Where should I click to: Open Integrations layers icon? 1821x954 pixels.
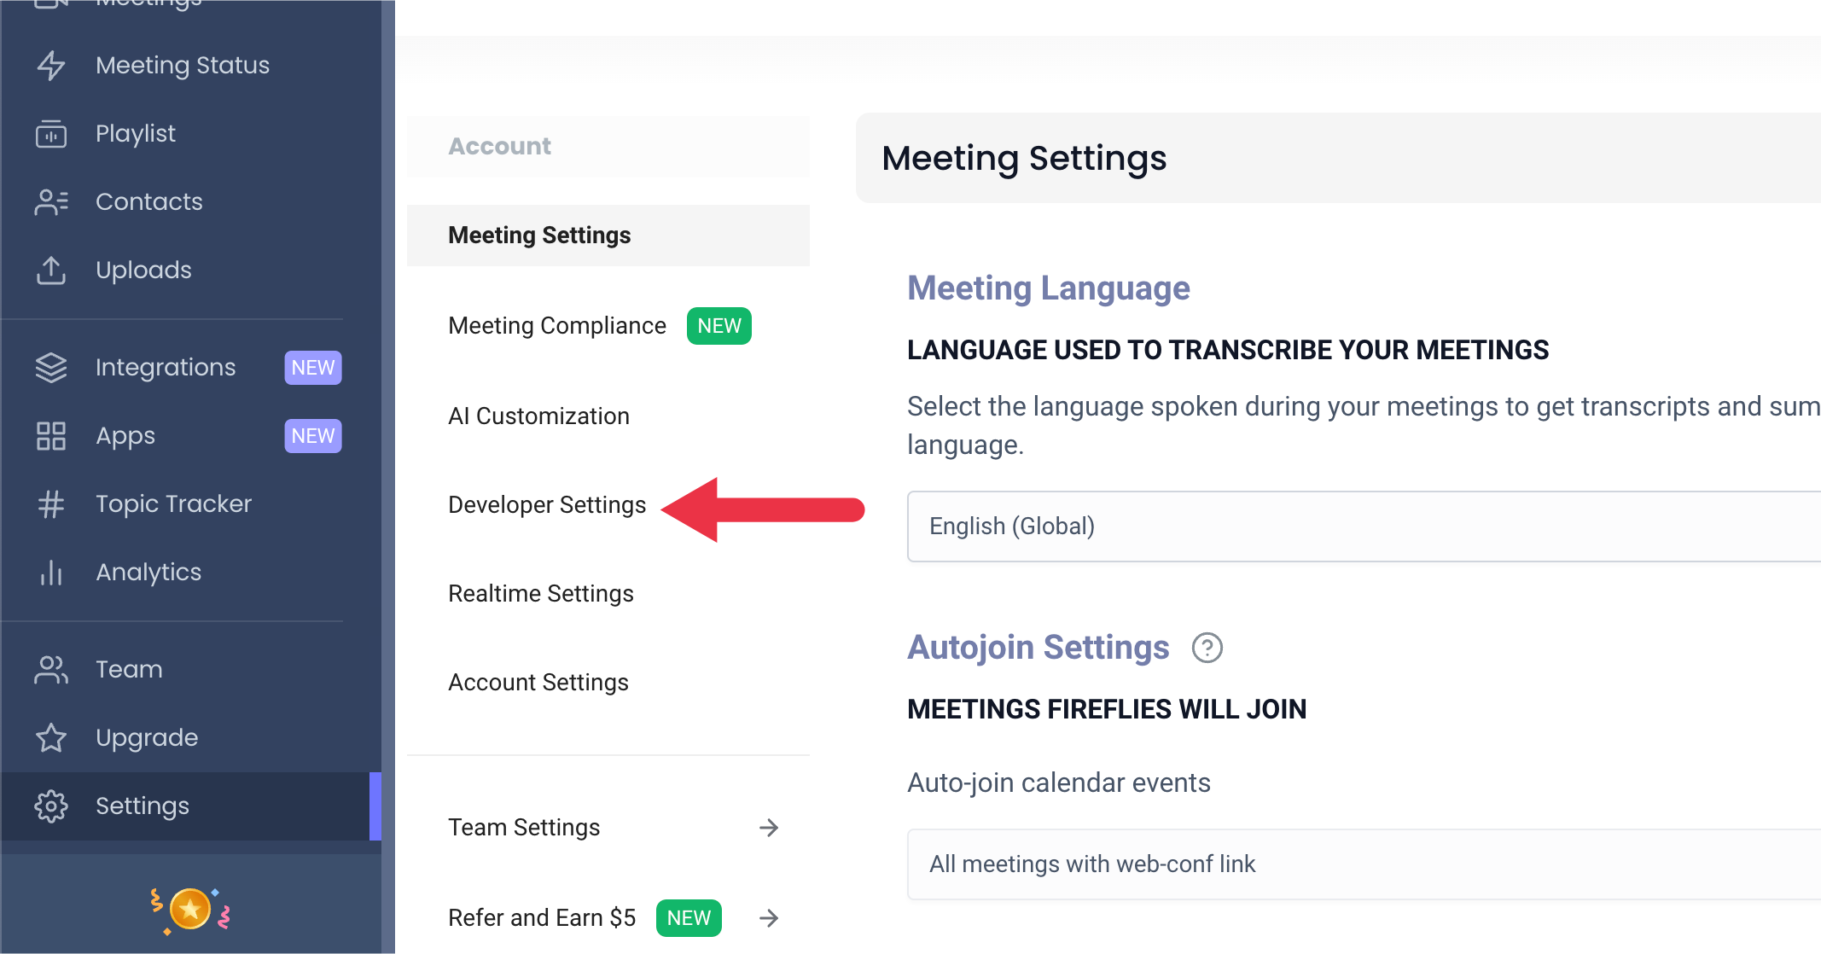51,368
